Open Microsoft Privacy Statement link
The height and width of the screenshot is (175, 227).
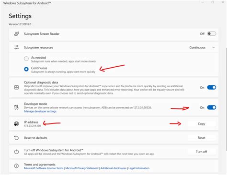82,168
